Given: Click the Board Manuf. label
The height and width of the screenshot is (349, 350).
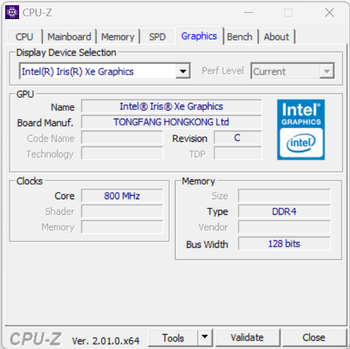Looking at the screenshot, I should (x=45, y=123).
